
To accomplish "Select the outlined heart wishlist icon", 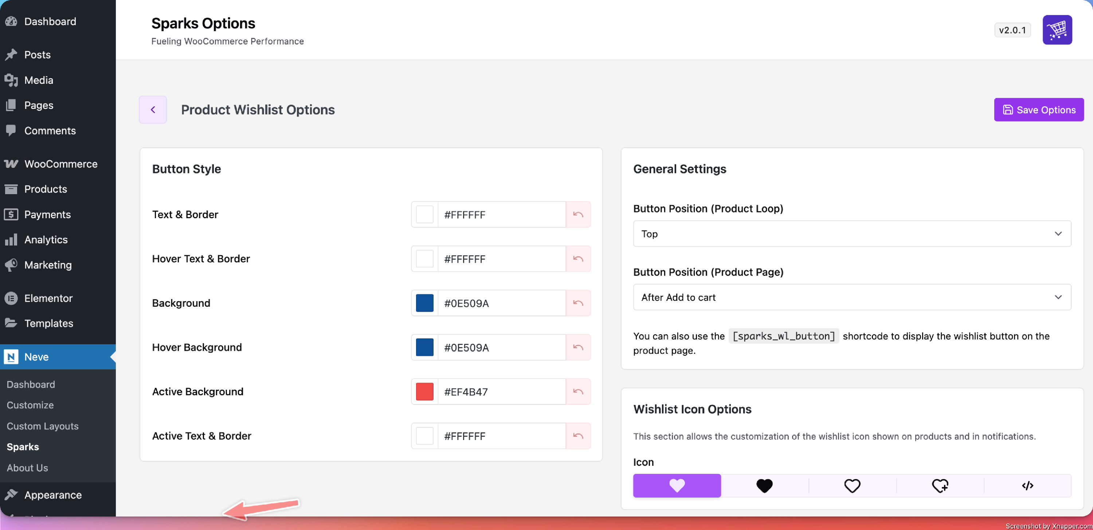I will coord(852,486).
